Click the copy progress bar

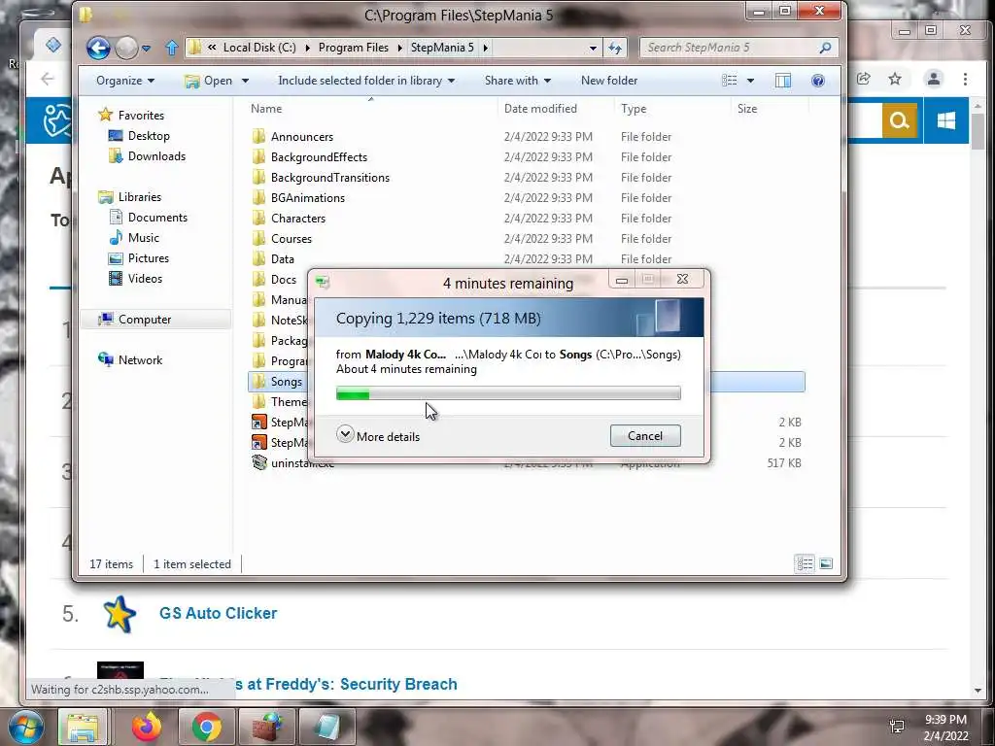pos(508,393)
